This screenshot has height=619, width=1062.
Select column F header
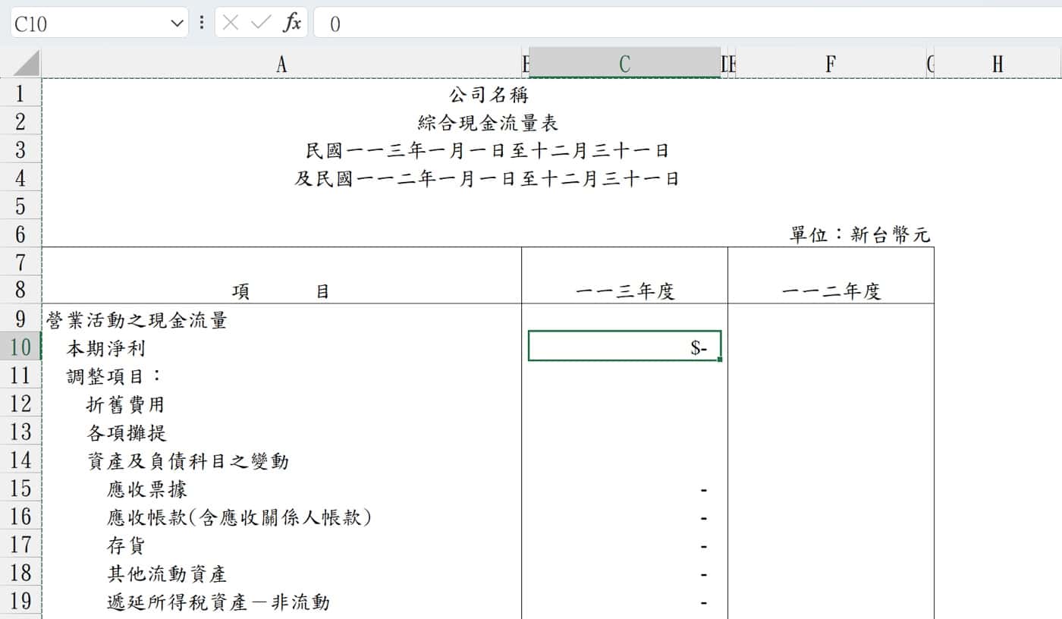(831, 64)
